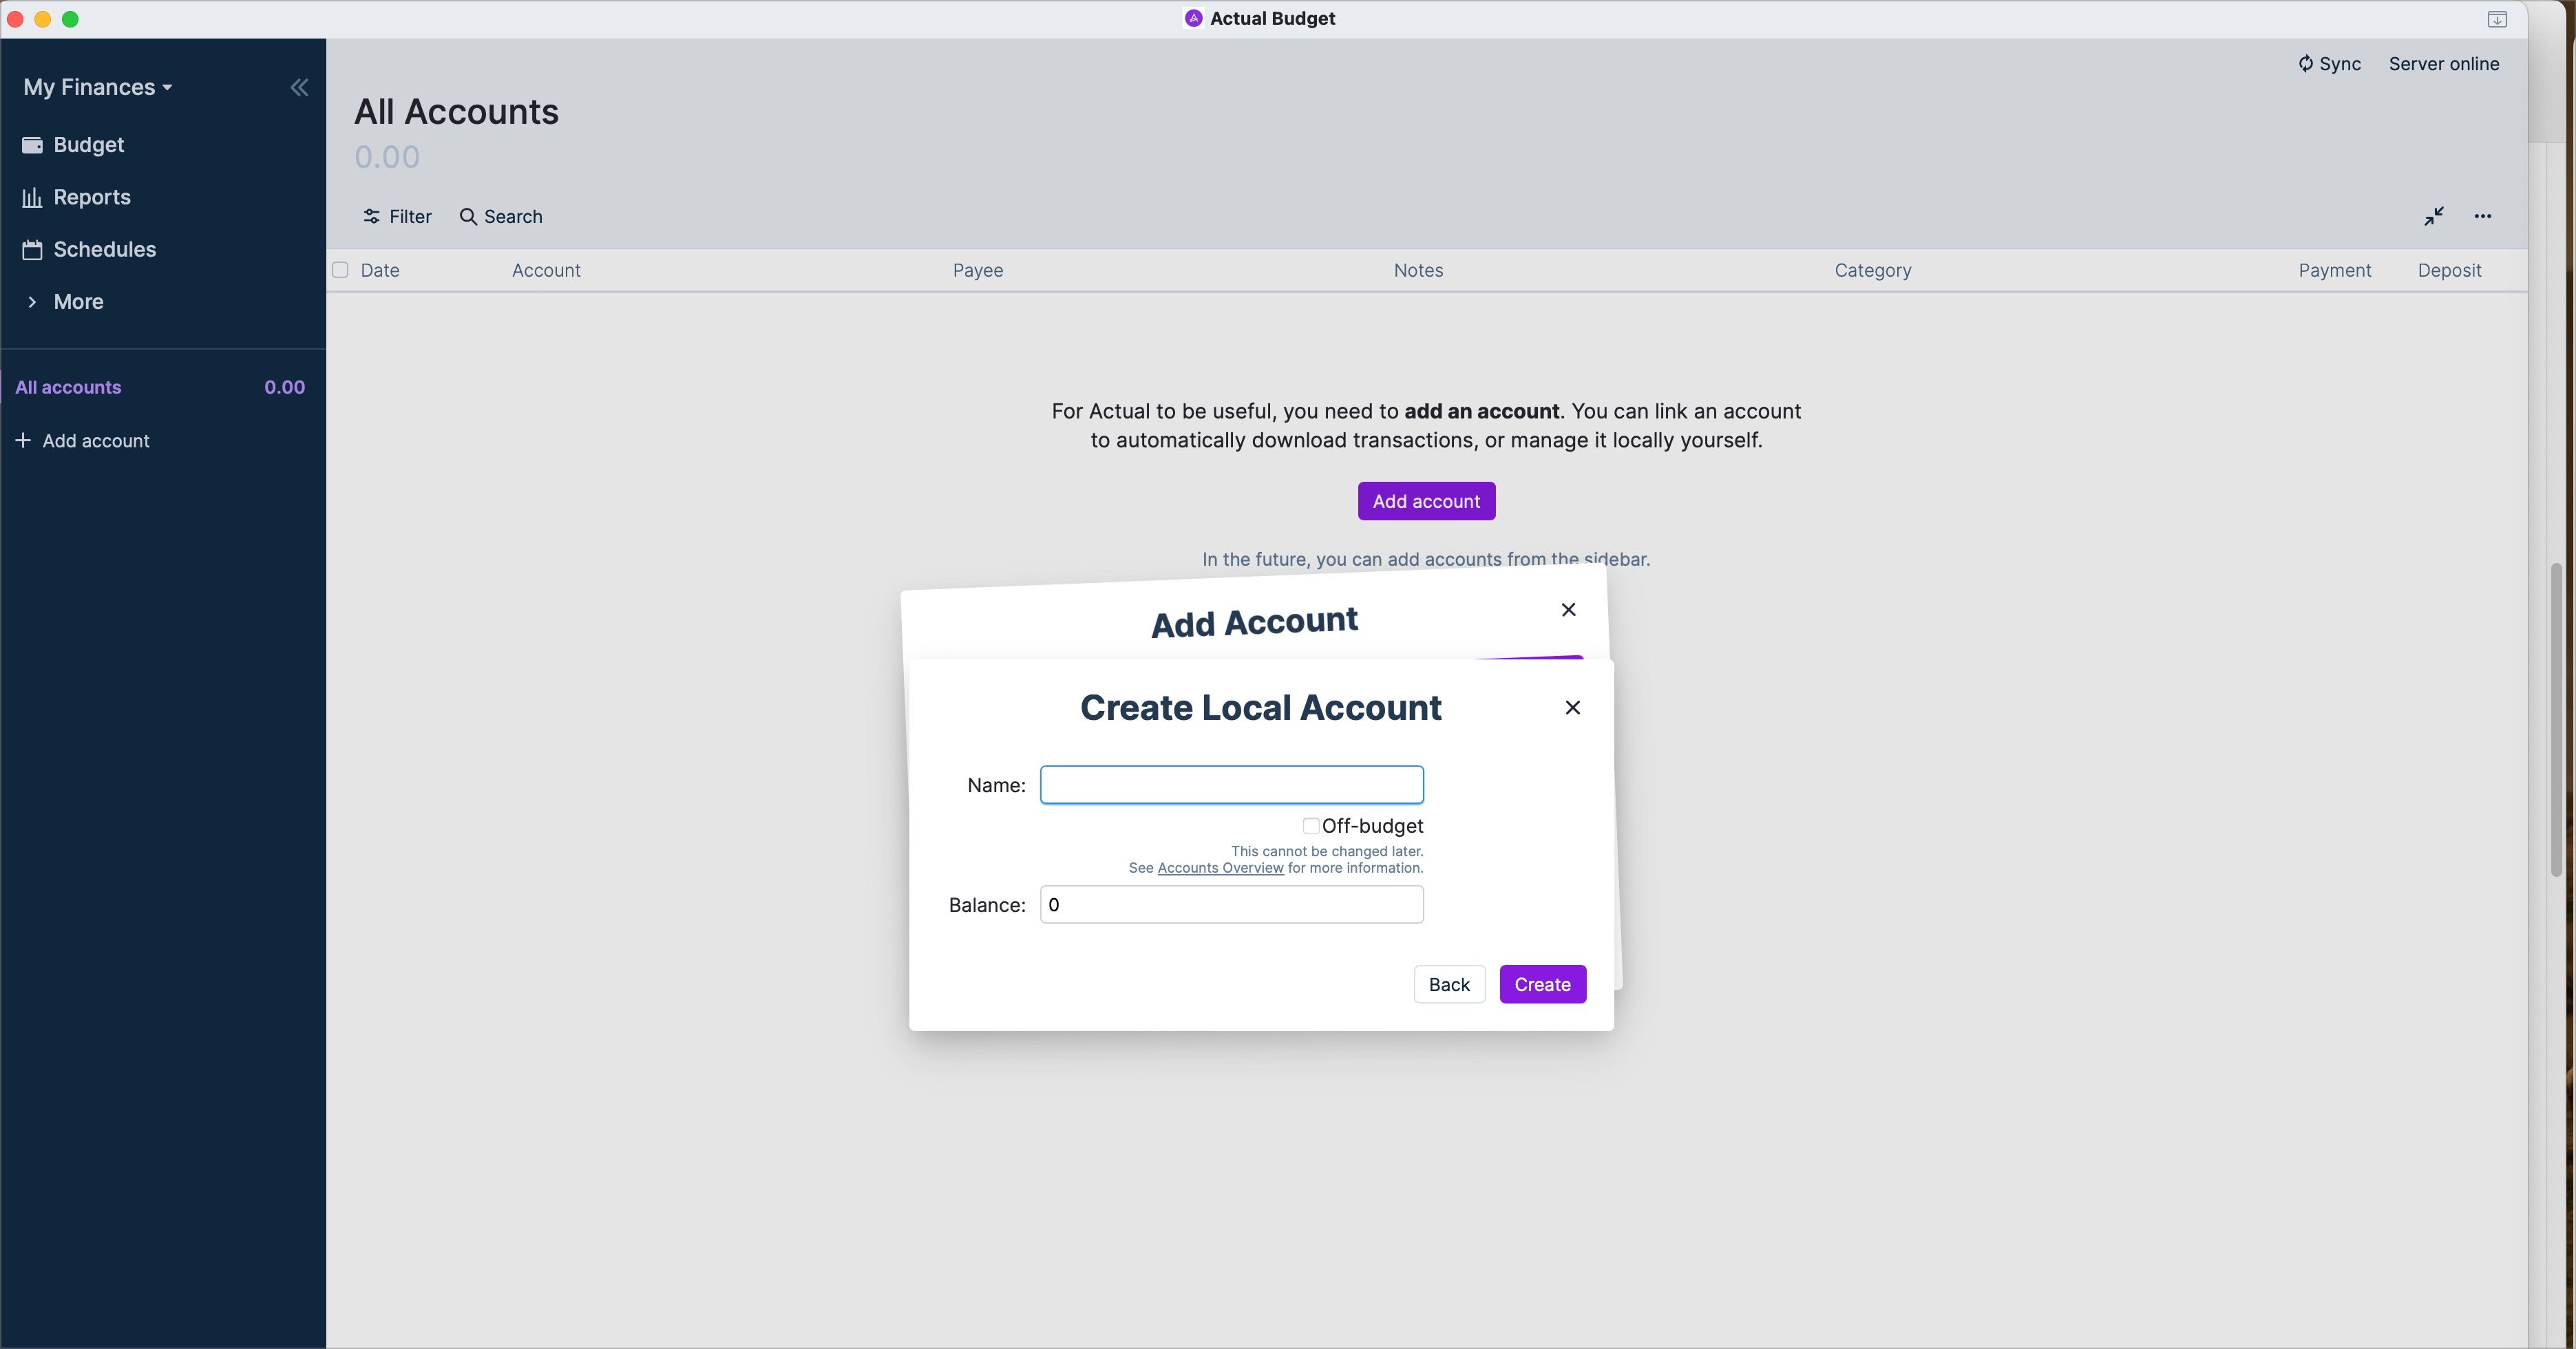
Task: Click the Reports bar chart icon
Action: 33,197
